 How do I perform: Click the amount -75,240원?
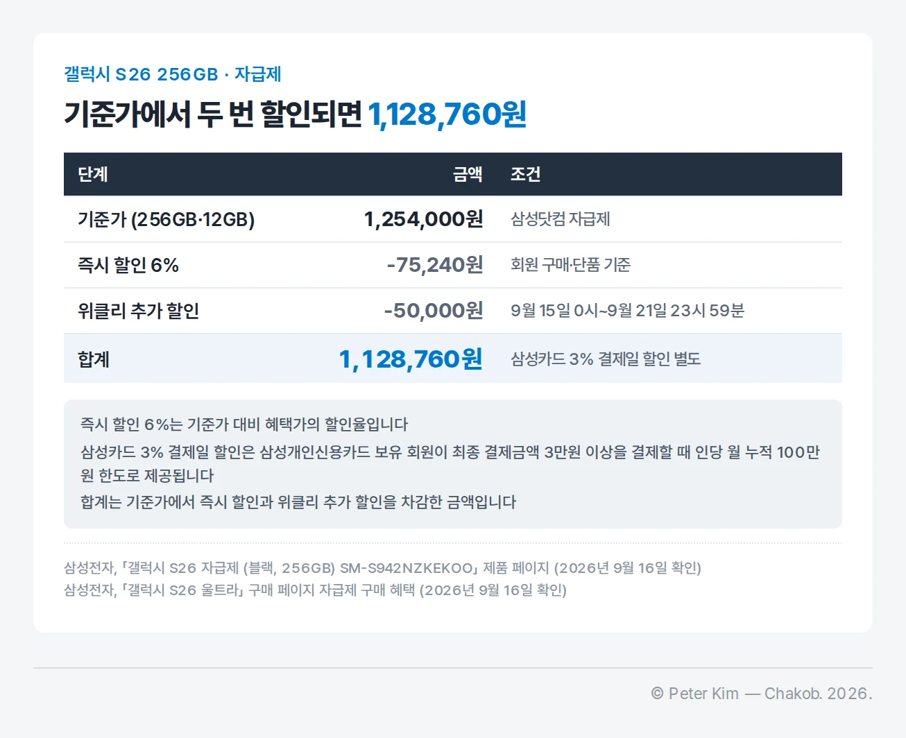click(434, 265)
